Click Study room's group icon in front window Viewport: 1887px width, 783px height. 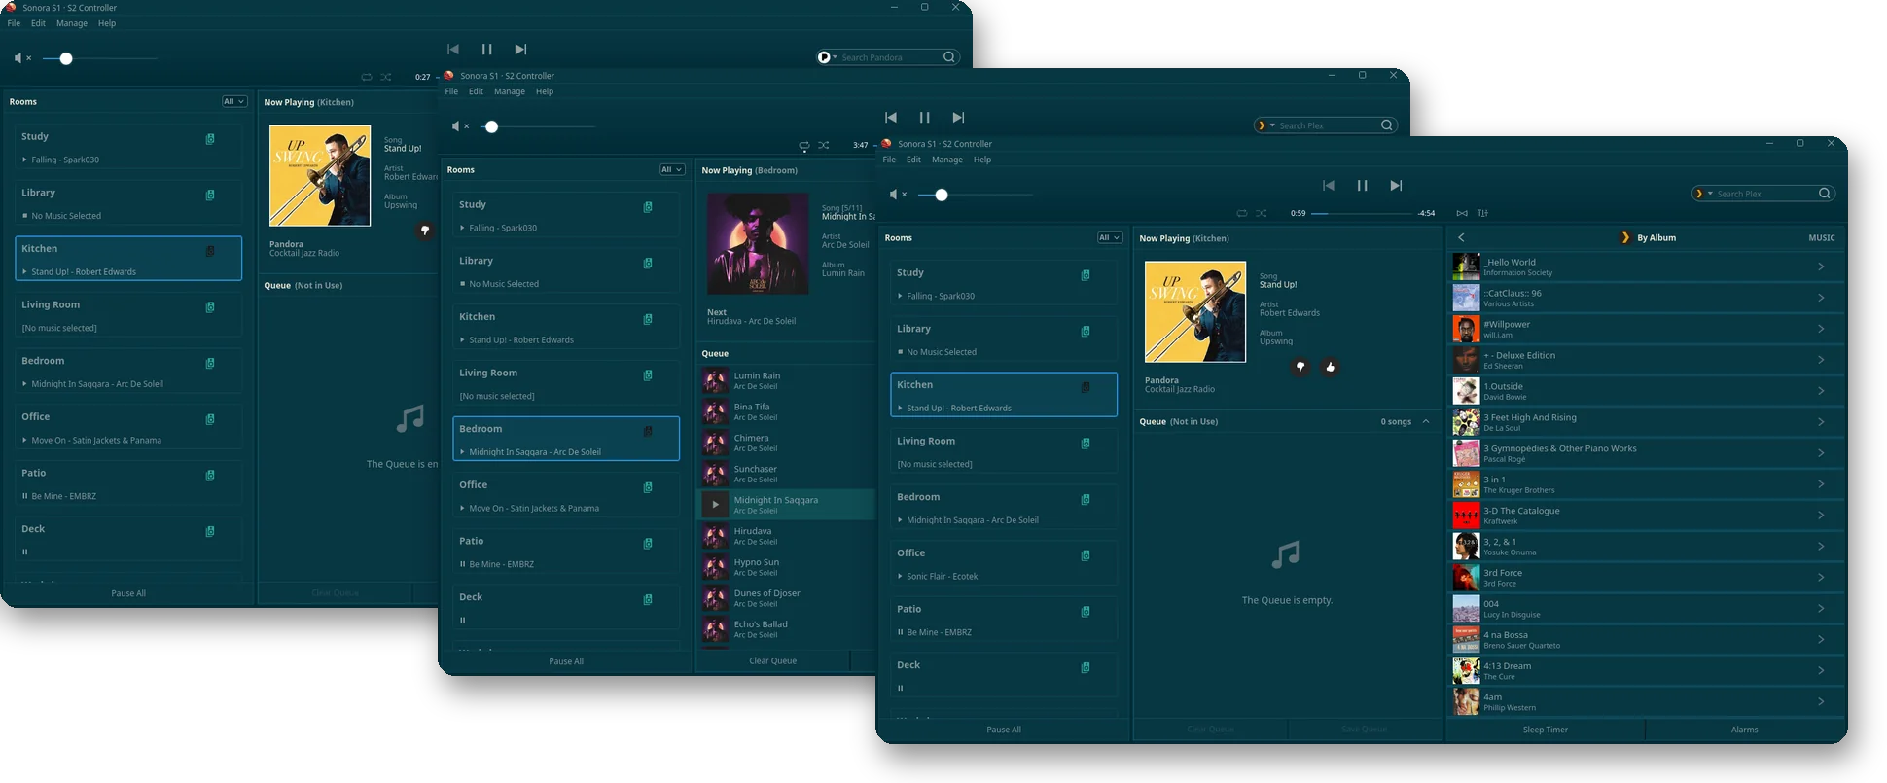click(1086, 275)
